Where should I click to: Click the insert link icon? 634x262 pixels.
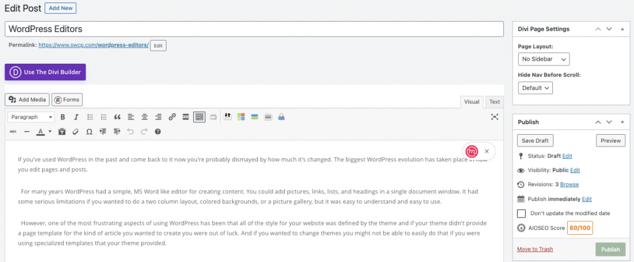[x=172, y=117]
